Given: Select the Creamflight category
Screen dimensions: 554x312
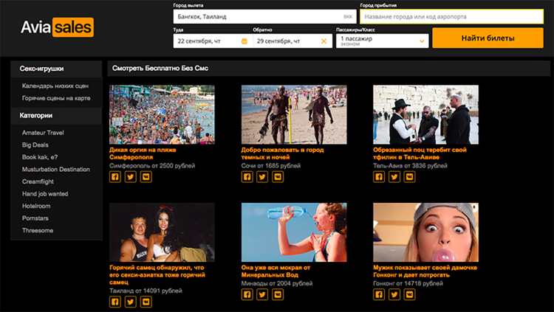Looking at the screenshot, I should click(38, 181).
